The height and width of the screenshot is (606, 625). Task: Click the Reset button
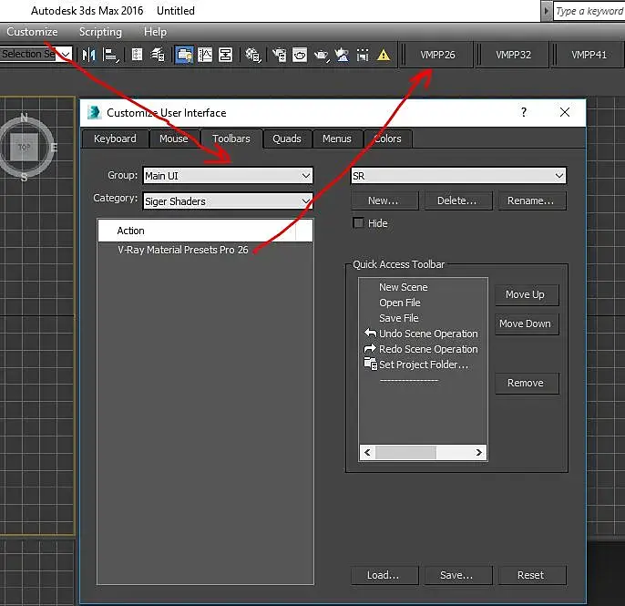click(531, 575)
